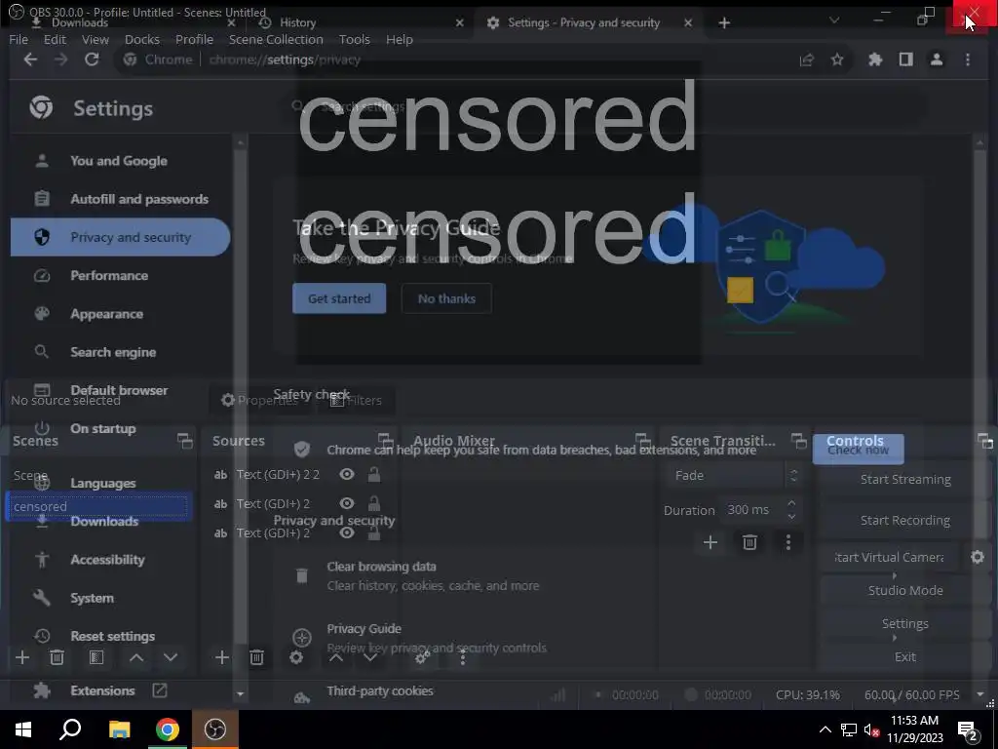The image size is (998, 749).
Task: Move source down with the Sources toolbar down arrow
Action: pos(369,657)
